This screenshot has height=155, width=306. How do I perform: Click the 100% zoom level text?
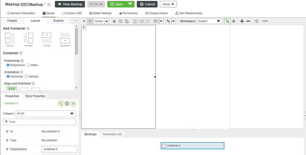(x=265, y=21)
